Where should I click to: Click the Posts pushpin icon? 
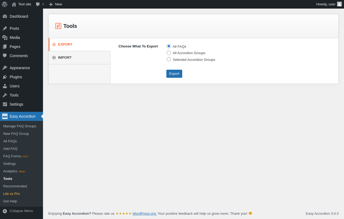(x=5, y=28)
